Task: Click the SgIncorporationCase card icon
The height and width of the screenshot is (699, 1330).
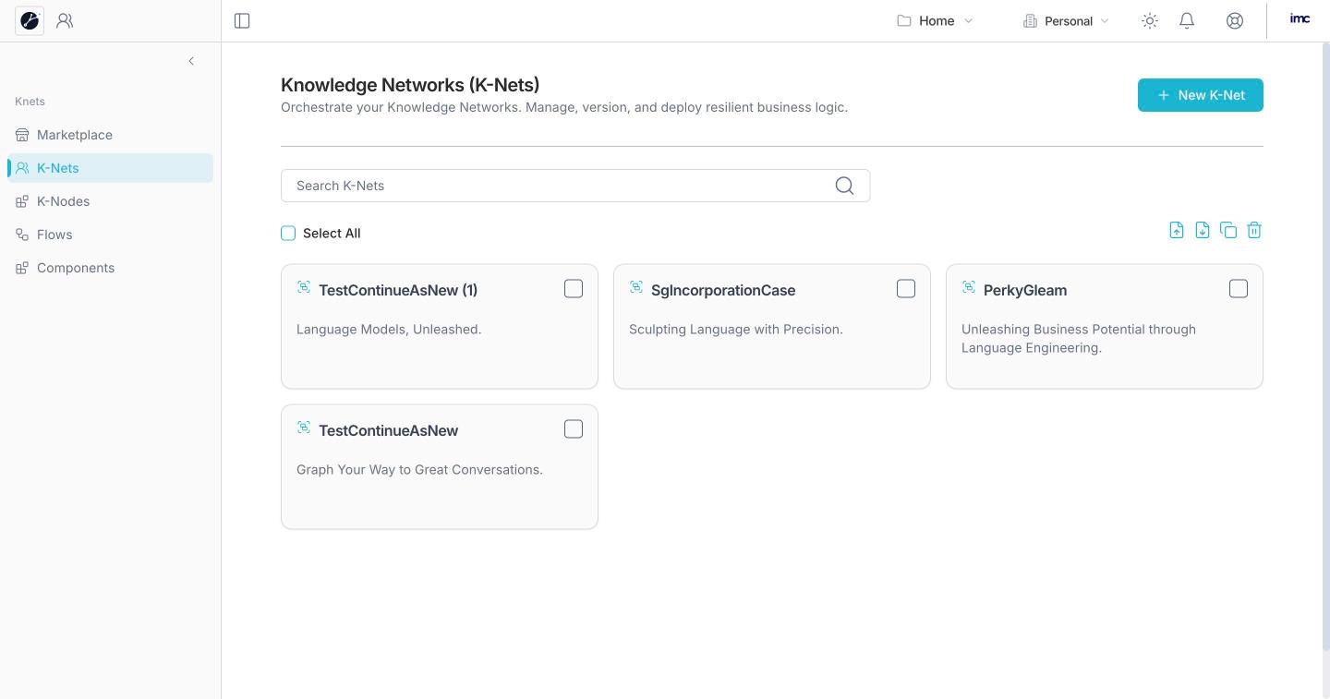Action: click(636, 287)
